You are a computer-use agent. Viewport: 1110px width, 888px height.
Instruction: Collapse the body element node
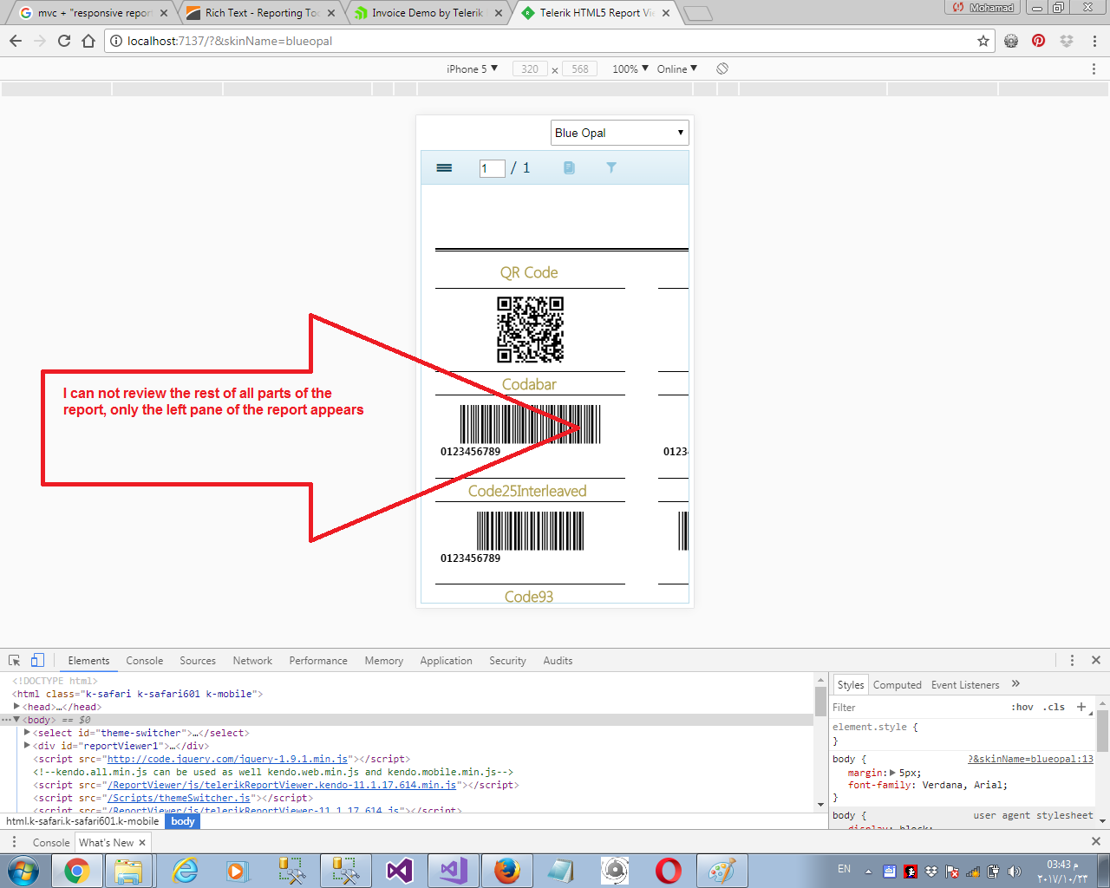(16, 720)
